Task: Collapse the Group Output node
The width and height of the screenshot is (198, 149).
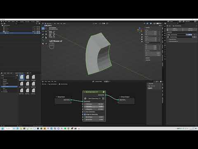Action: coord(120,97)
